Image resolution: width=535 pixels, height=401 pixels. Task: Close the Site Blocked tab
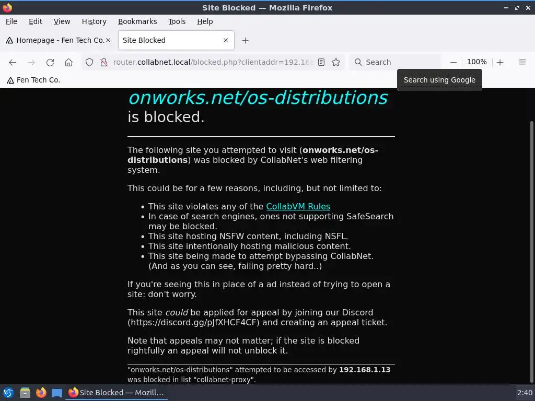[x=226, y=40]
